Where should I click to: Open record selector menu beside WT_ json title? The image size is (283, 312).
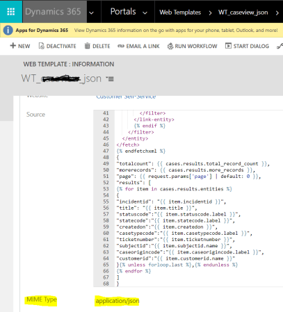coord(110,79)
